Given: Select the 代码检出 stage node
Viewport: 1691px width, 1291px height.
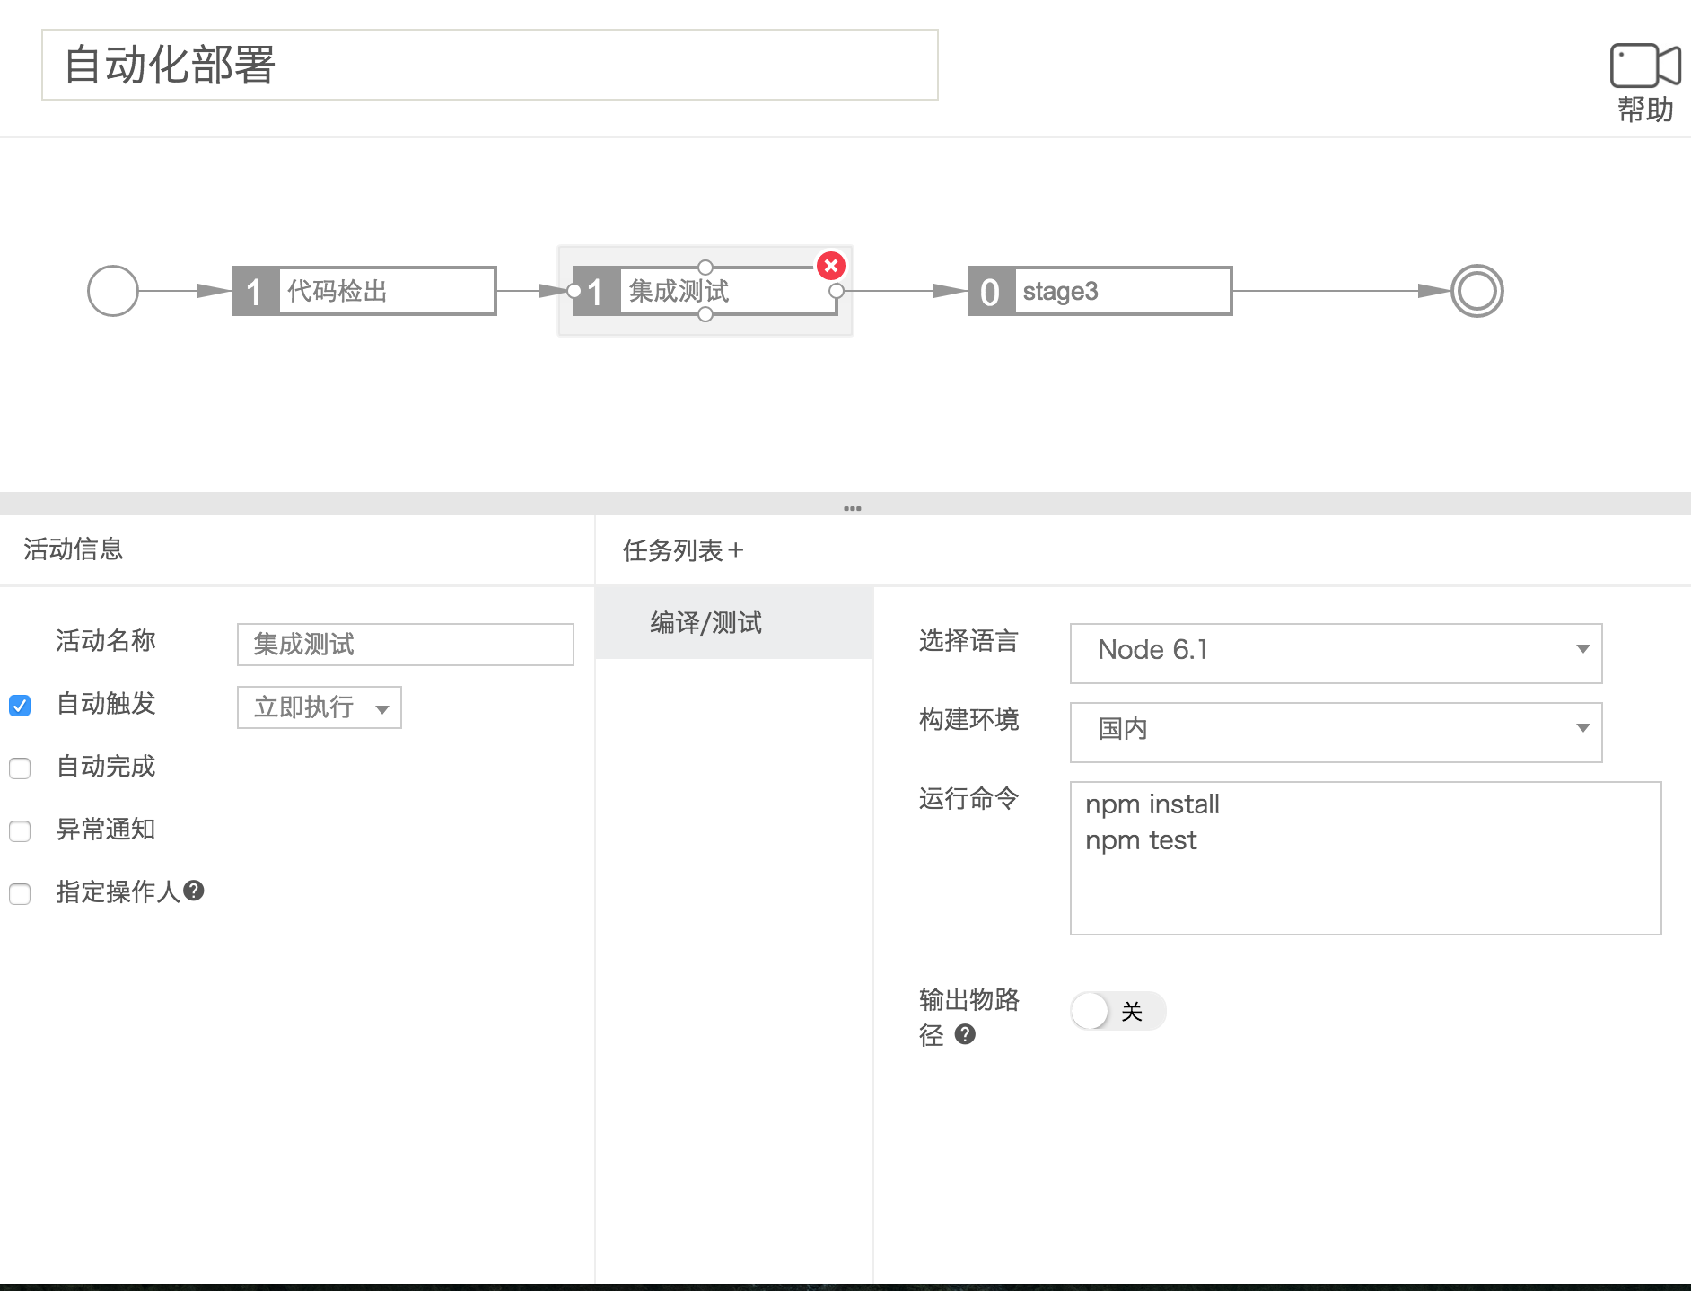Looking at the screenshot, I should coord(364,291).
